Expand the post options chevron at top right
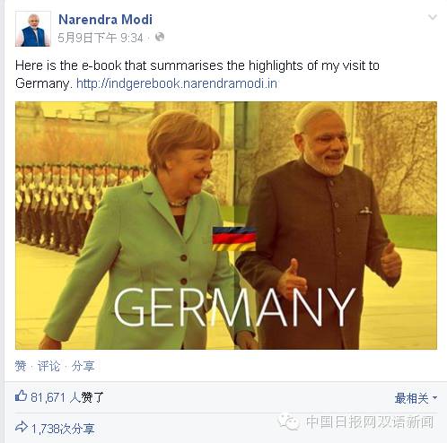This screenshot has width=447, height=443. click(433, 17)
